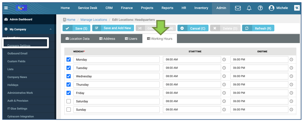Open clock picker for Monday start time
The width and height of the screenshot is (304, 122).
[224, 59]
